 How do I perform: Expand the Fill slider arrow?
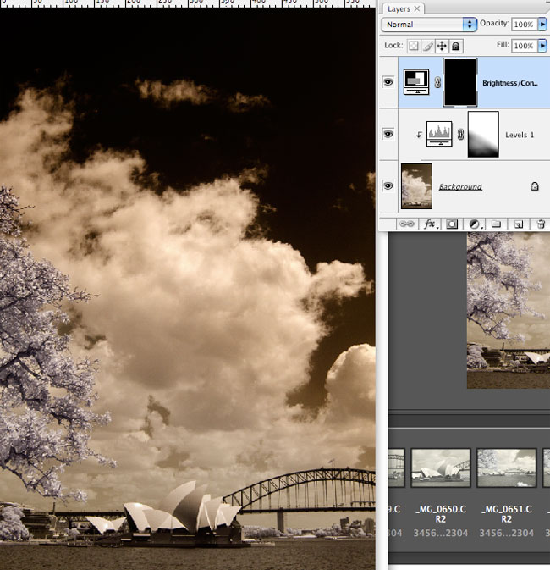click(x=543, y=46)
